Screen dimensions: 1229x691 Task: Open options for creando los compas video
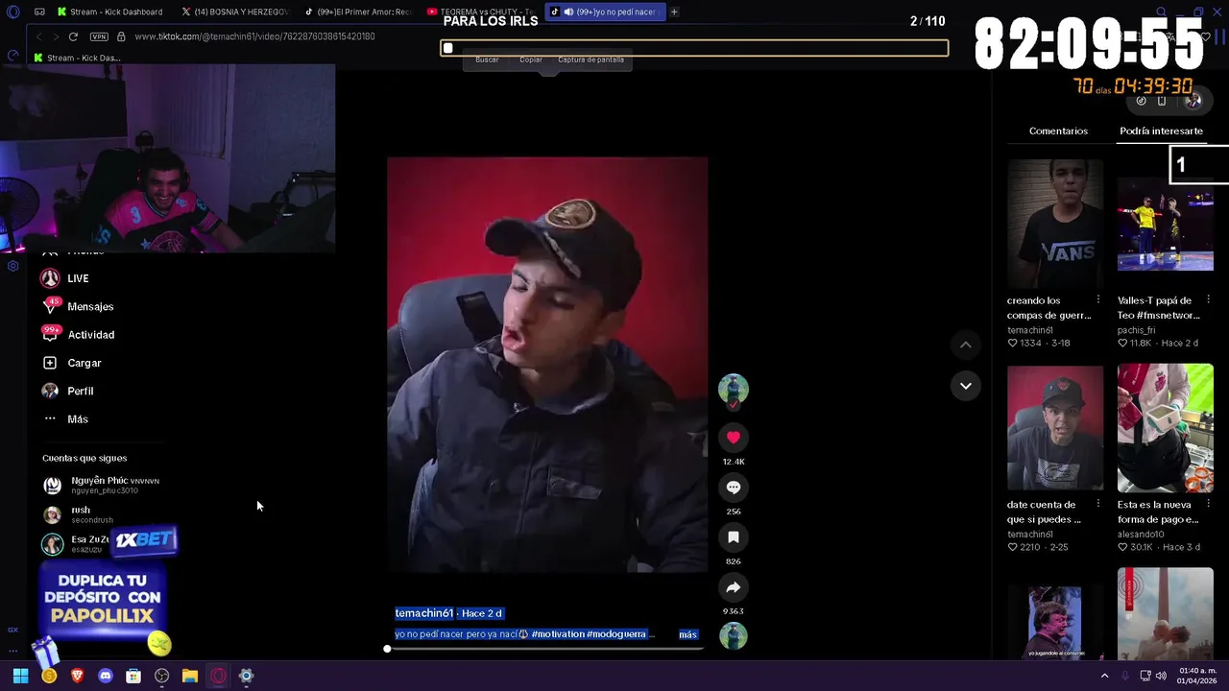click(x=1098, y=300)
